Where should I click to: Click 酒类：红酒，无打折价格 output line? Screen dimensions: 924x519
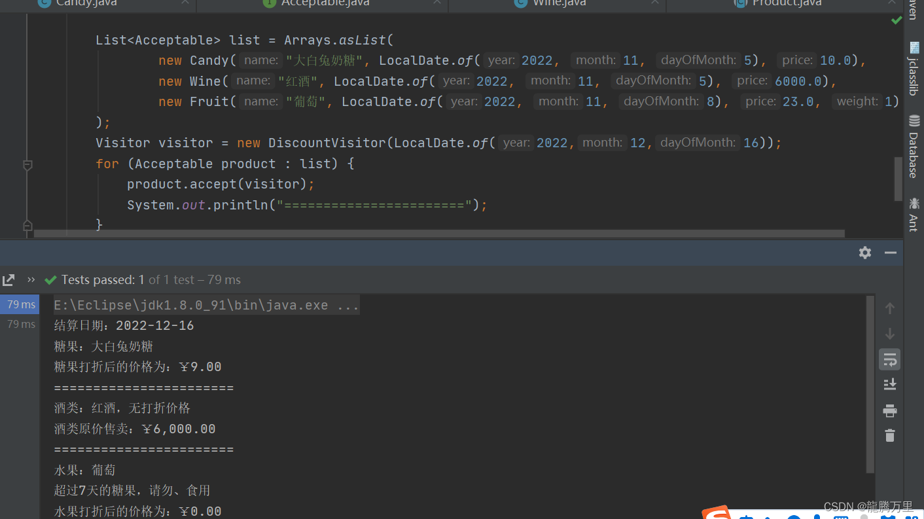[x=122, y=408]
